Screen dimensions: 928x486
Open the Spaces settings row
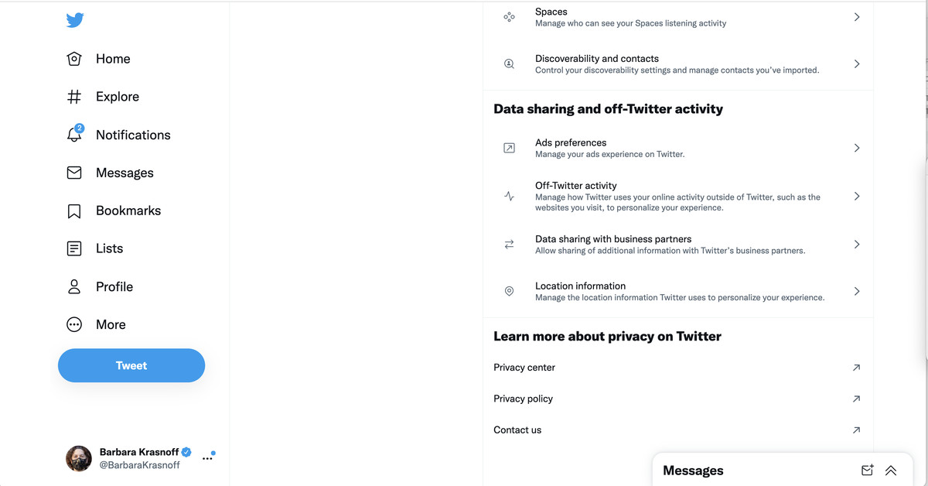tap(677, 17)
